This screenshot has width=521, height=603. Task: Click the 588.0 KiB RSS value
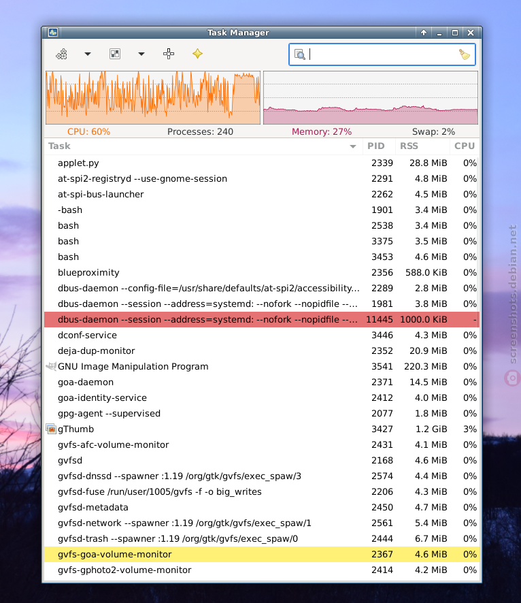coord(426,273)
